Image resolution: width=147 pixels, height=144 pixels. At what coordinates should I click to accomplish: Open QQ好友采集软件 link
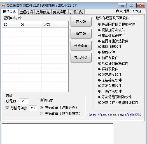pos(110,86)
